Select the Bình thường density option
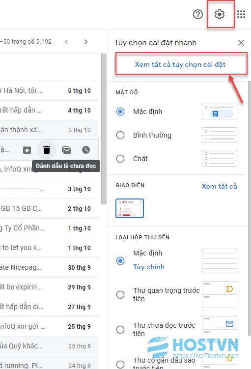Image resolution: width=251 pixels, height=369 pixels. [x=120, y=135]
